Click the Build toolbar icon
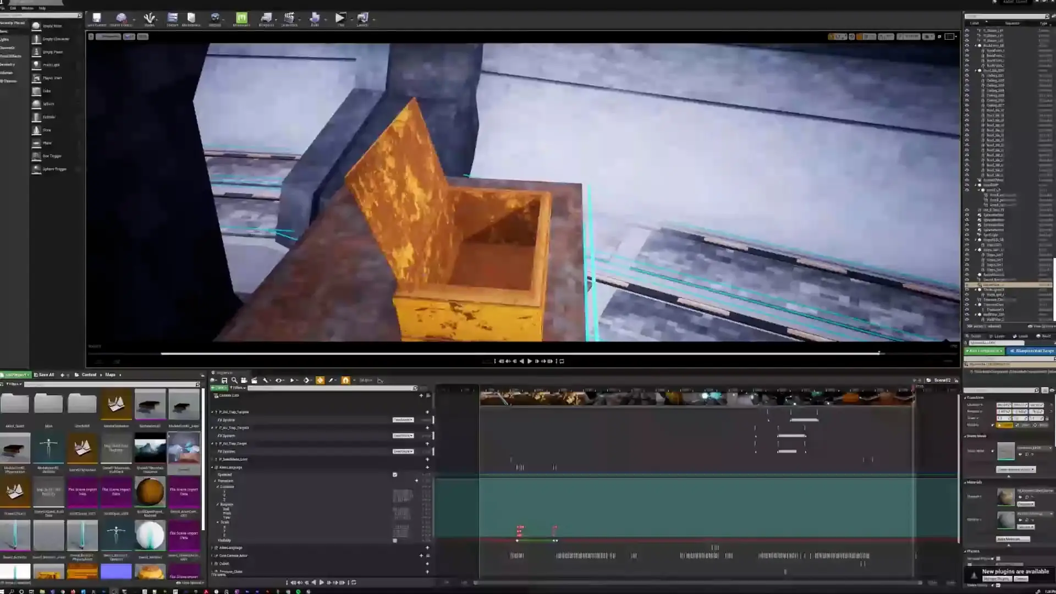The image size is (1056, 594). coord(315,19)
